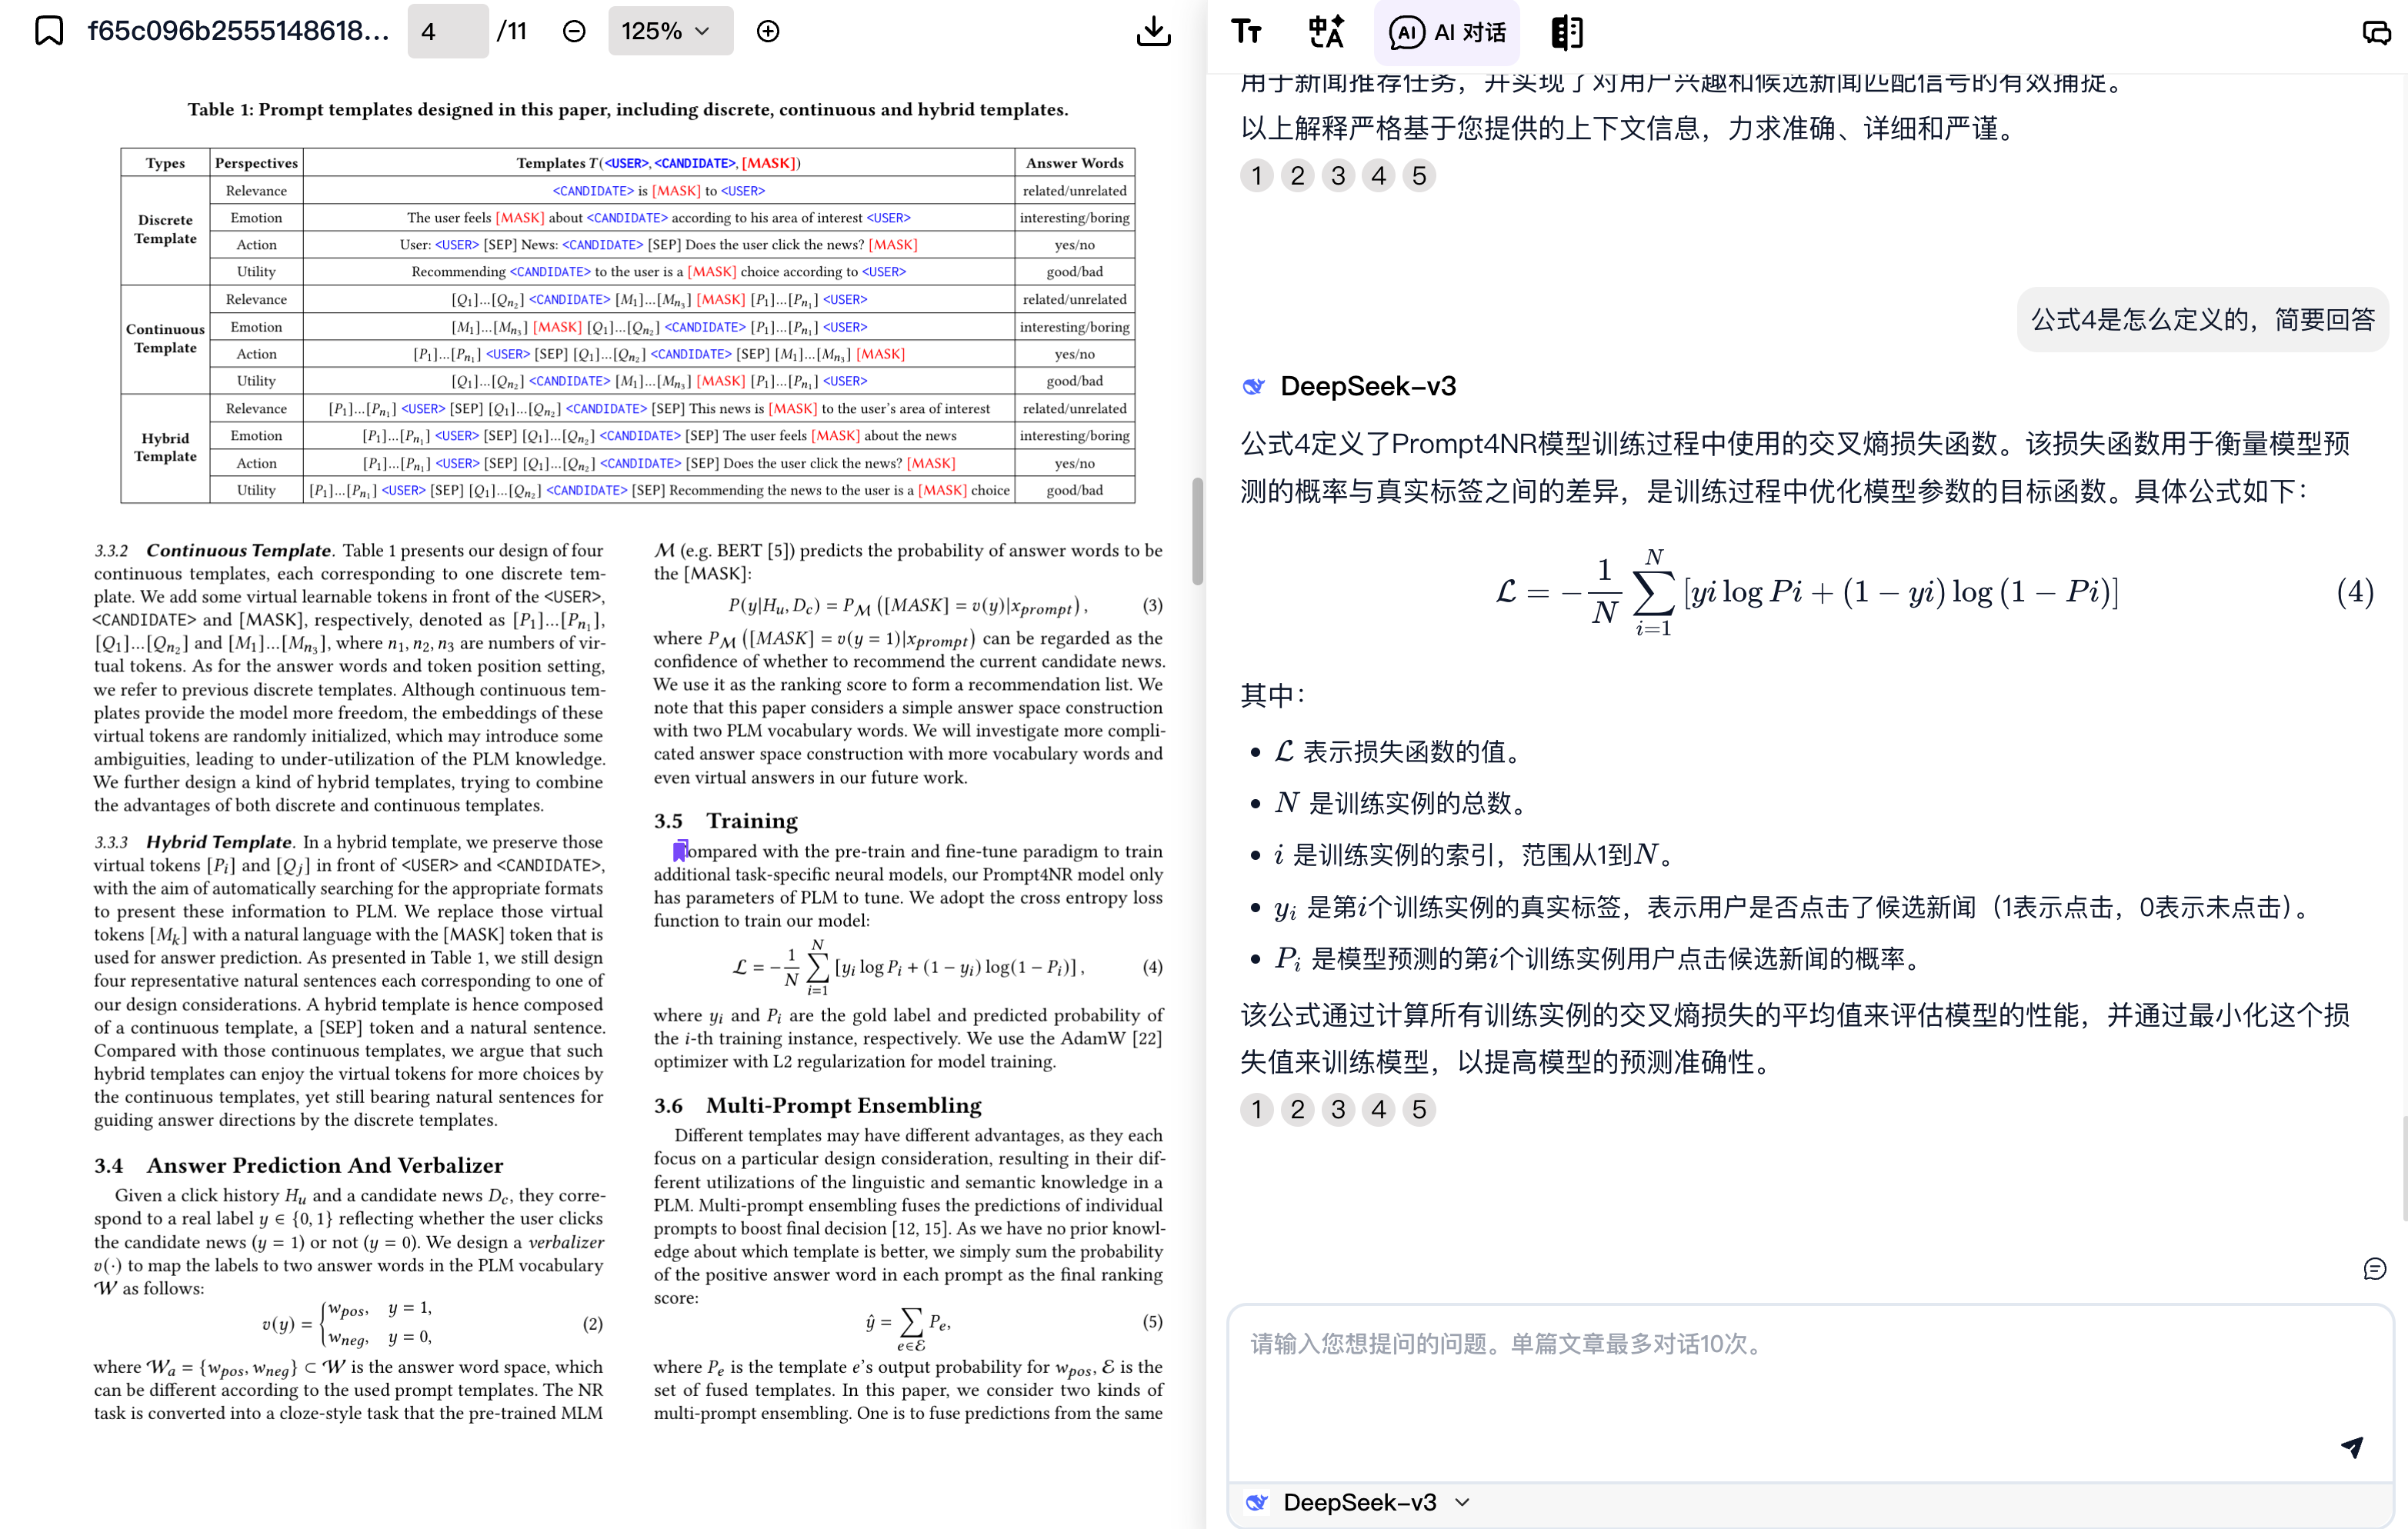Switch to the AI 对话 tab
The height and width of the screenshot is (1529, 2408).
click(x=1447, y=32)
